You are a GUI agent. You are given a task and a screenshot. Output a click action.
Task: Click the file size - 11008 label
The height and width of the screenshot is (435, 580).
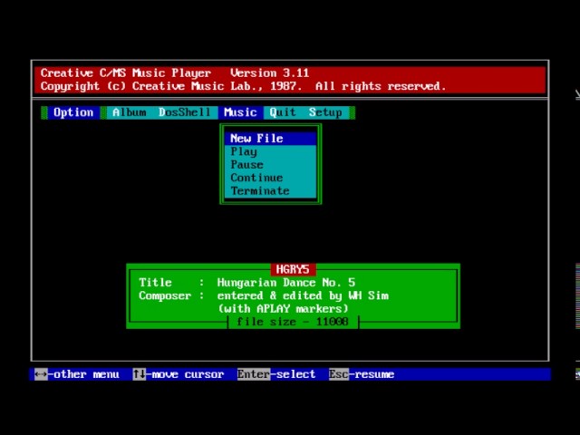[293, 322]
